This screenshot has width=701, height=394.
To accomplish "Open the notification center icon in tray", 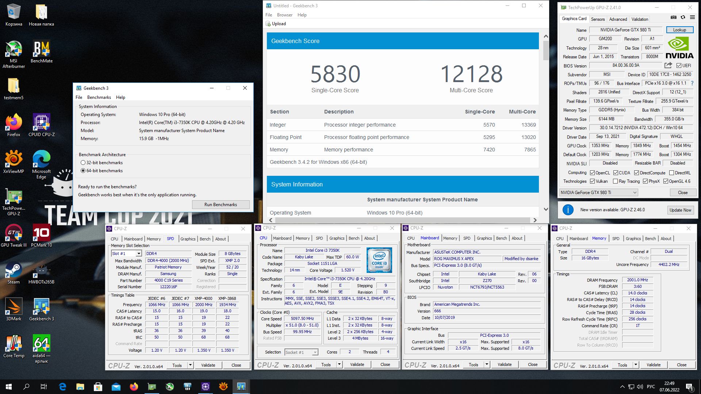I will (689, 387).
